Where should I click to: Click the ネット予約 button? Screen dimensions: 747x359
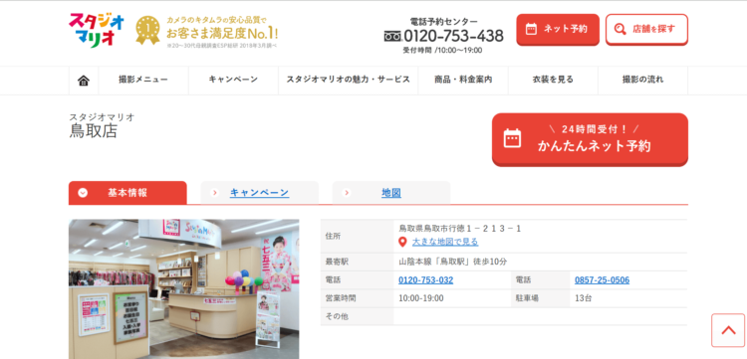click(x=558, y=30)
